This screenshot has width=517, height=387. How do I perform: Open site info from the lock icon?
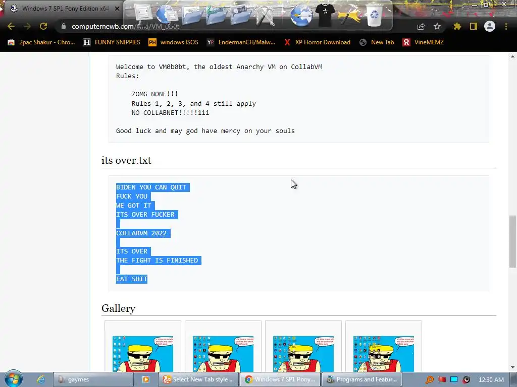63,26
